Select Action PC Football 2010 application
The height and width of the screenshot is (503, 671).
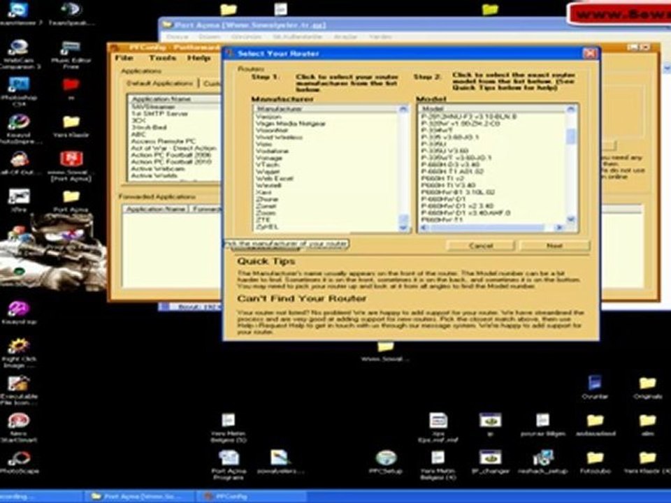[x=171, y=161]
